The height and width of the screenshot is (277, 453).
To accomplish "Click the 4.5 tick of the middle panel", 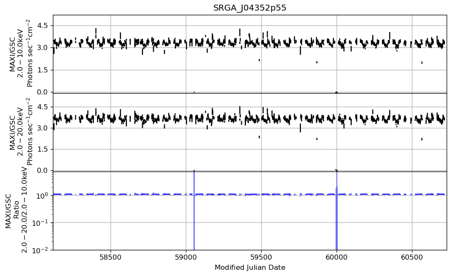I will 43,107.
